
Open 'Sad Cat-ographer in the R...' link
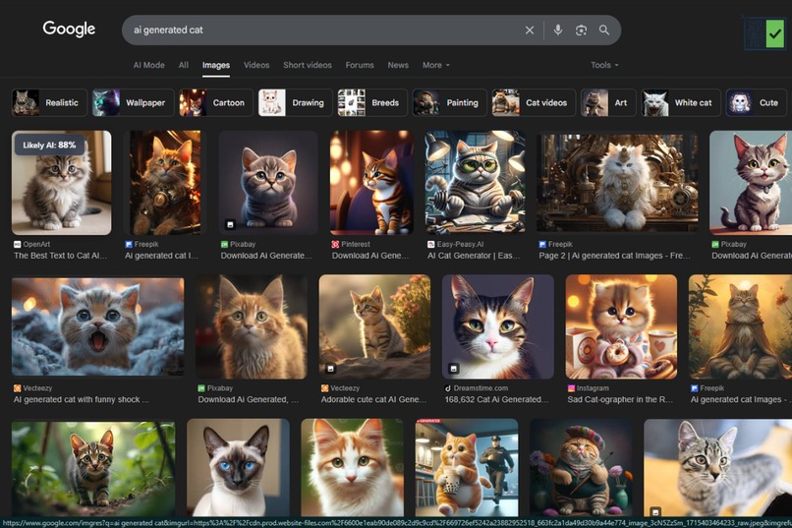coord(620,399)
